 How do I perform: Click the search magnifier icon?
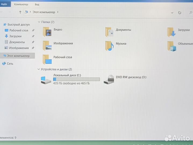coord(190,13)
